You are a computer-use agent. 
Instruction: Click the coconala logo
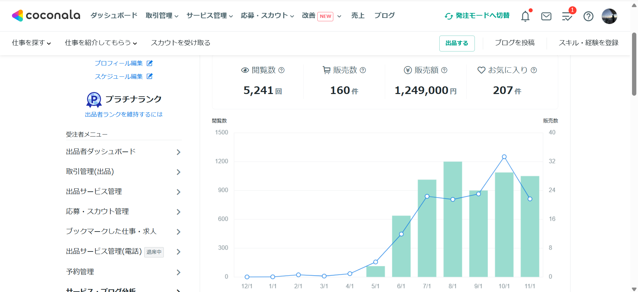(x=46, y=15)
